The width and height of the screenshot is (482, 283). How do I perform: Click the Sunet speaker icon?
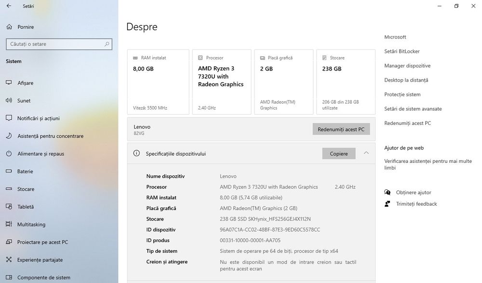9,100
